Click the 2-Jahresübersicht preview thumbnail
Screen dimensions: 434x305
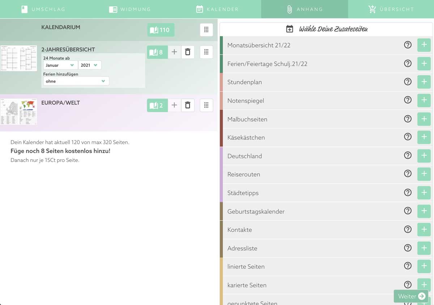coord(19,58)
